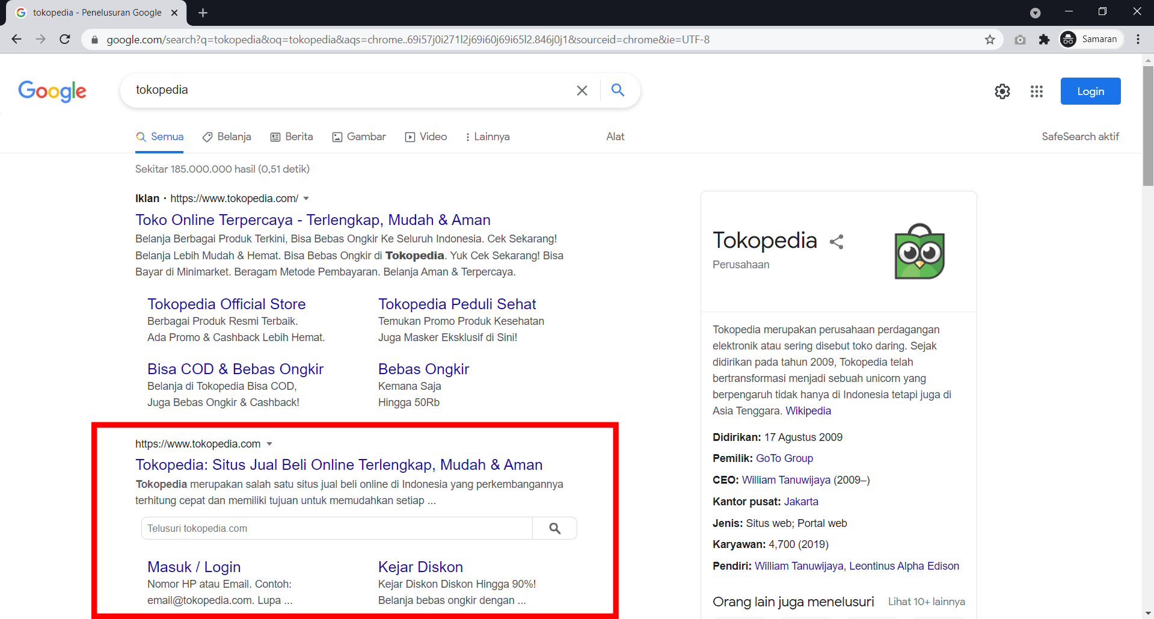This screenshot has height=619, width=1154.
Task: Bookmark this page with the star icon
Action: coord(990,40)
